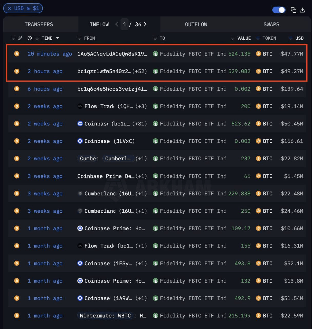This screenshot has width=312, height=329.
Task: Remove the USD ≥ $1 filter chip
Action: (x=10, y=8)
